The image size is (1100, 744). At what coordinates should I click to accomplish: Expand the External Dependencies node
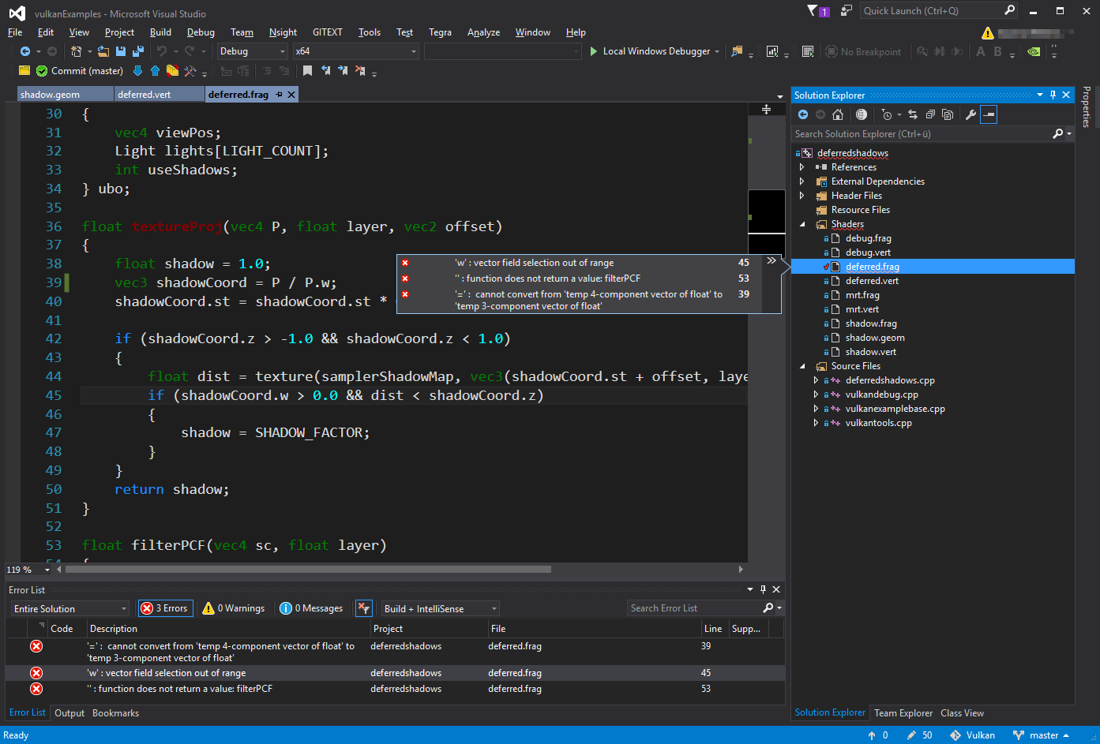click(802, 181)
